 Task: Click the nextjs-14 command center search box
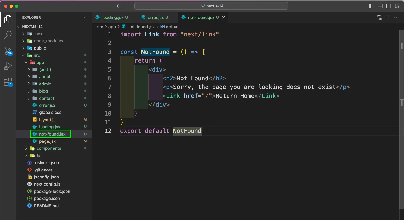[x=211, y=6]
